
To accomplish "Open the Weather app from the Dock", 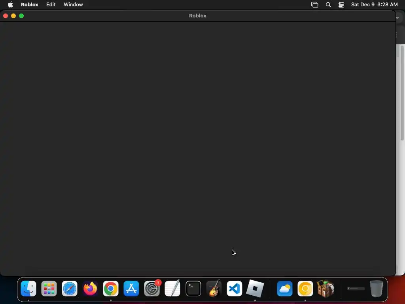I will [x=285, y=289].
